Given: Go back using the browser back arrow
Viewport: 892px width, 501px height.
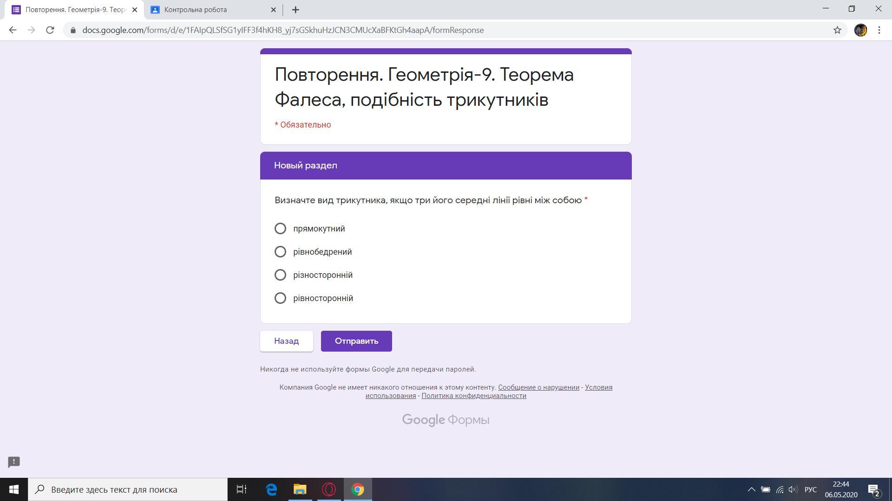Looking at the screenshot, I should coord(13,30).
